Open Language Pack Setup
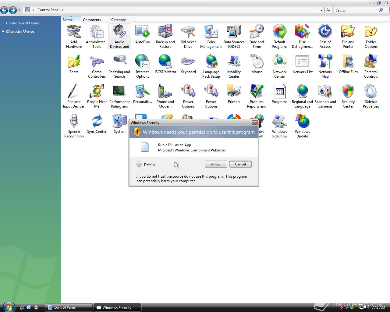Screen dimensions: 390x312 tap(211, 66)
